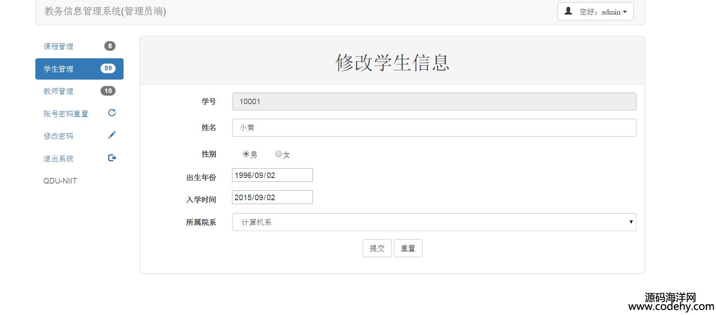Click the user avatar icon beside admin

[568, 11]
